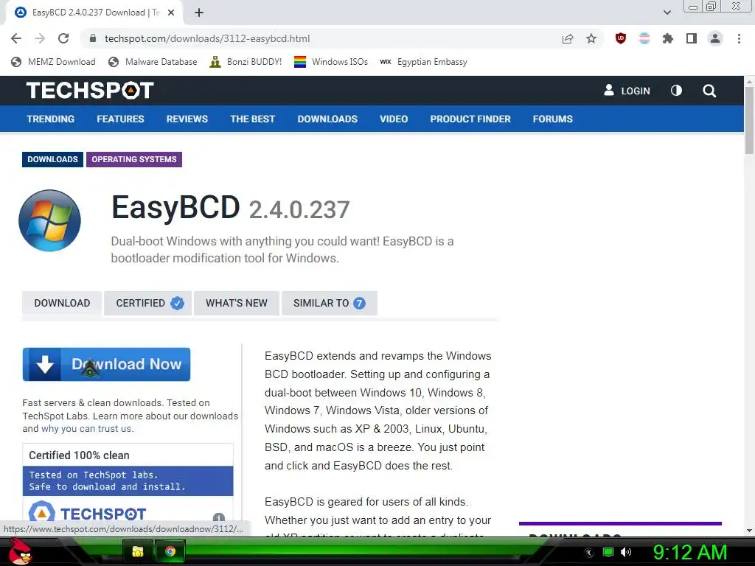Click the OPERATING SYSTEMS category tag
Viewport: 755px width, 566px height.
(x=134, y=159)
